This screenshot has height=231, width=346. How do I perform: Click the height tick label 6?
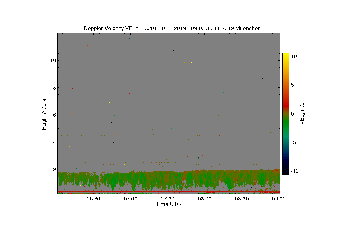coord(54,115)
